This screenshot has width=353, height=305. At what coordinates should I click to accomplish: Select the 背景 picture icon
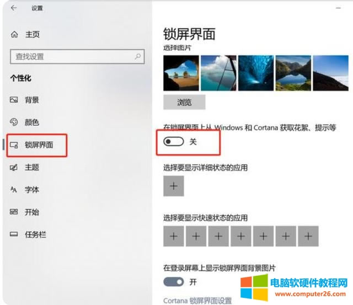pyautogui.click(x=14, y=100)
